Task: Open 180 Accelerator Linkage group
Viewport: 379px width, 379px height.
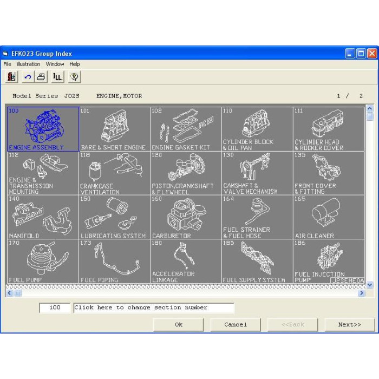Action: click(186, 261)
